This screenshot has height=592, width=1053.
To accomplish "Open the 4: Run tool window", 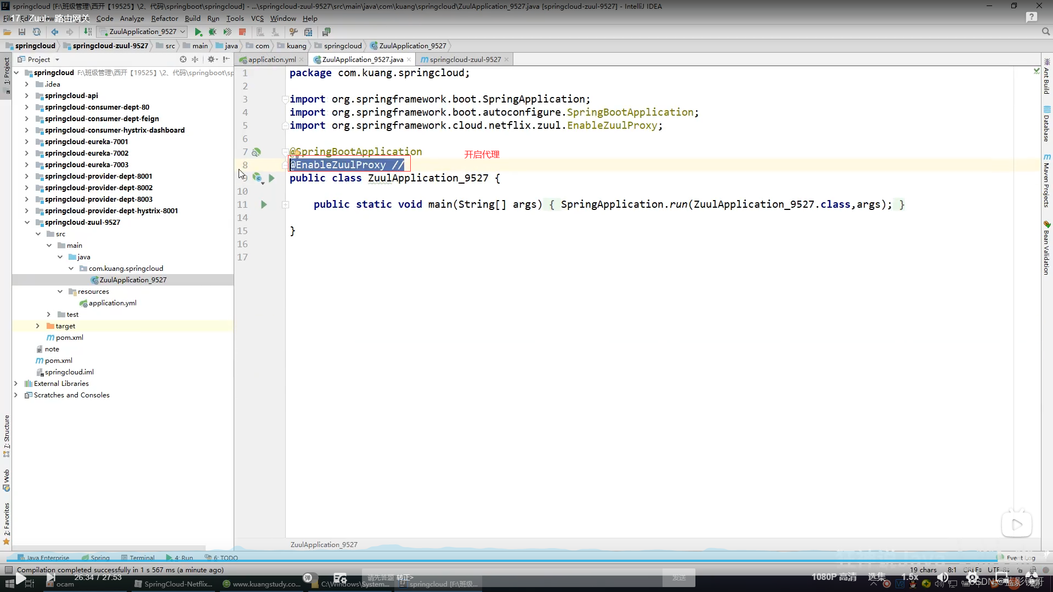I will (x=179, y=557).
